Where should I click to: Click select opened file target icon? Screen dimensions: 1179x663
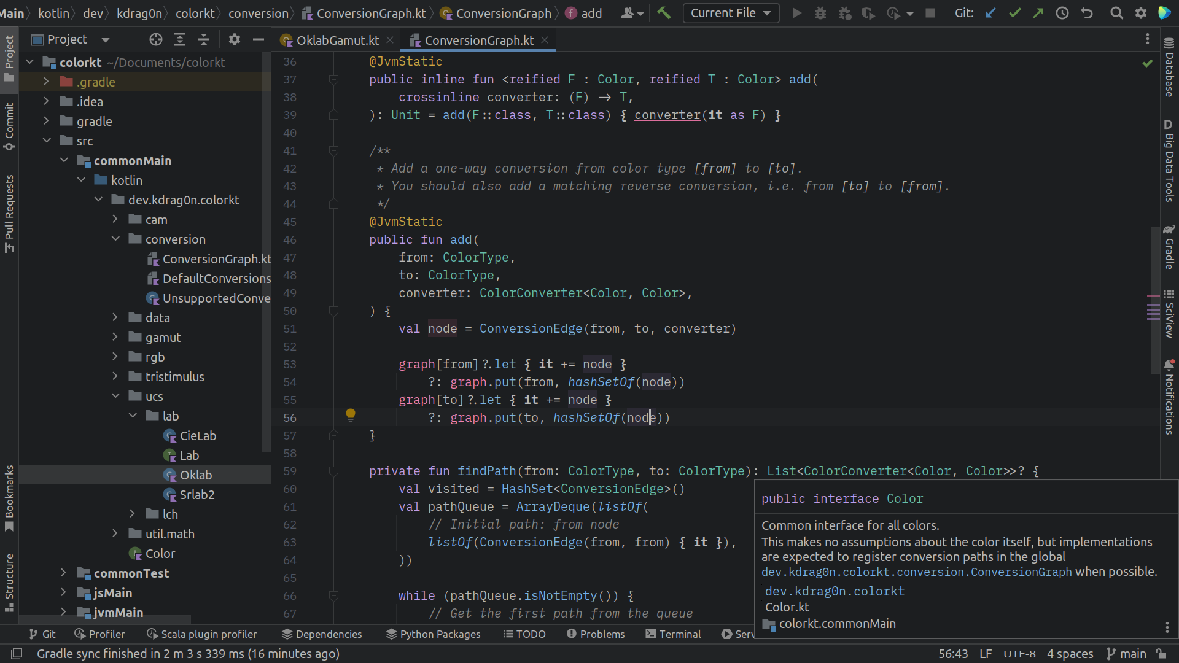[x=156, y=40]
